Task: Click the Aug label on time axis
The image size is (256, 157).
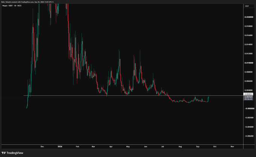Action: click(x=180, y=146)
